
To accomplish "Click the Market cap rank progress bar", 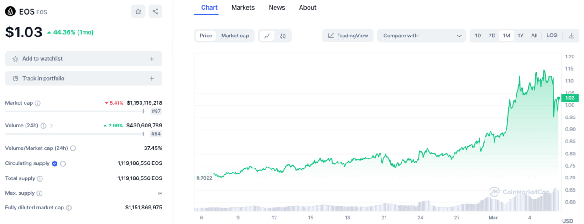I will (74, 111).
